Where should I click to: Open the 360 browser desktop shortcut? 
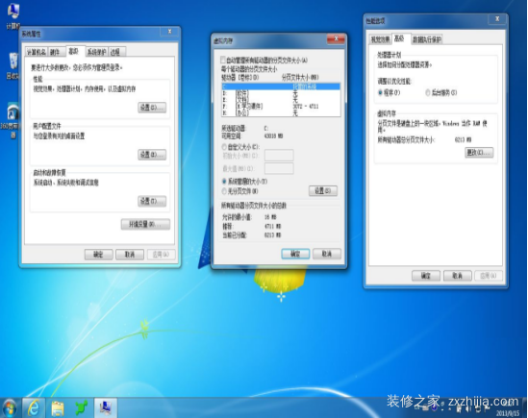(13, 120)
